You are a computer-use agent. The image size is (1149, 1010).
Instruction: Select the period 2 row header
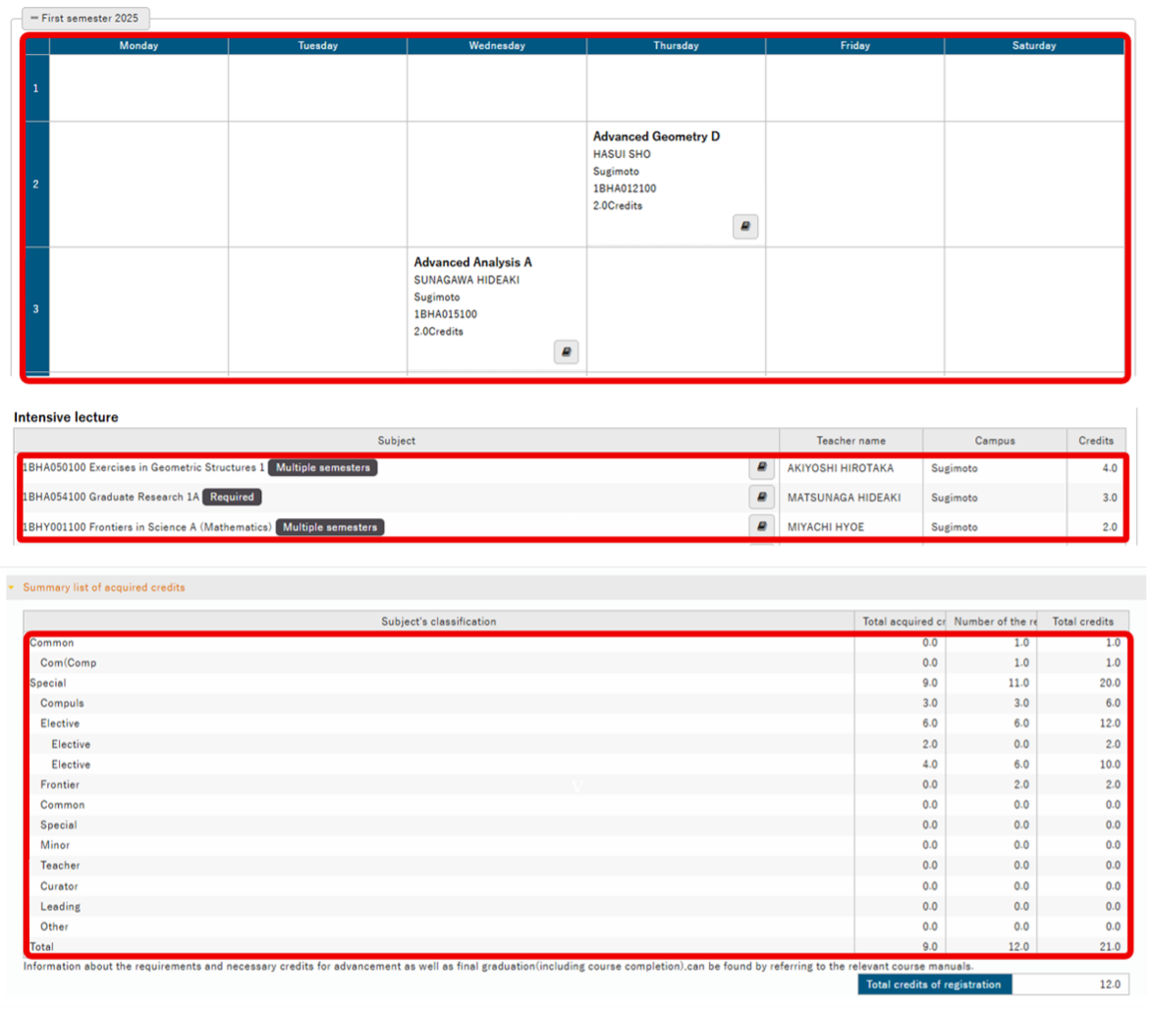point(36,185)
